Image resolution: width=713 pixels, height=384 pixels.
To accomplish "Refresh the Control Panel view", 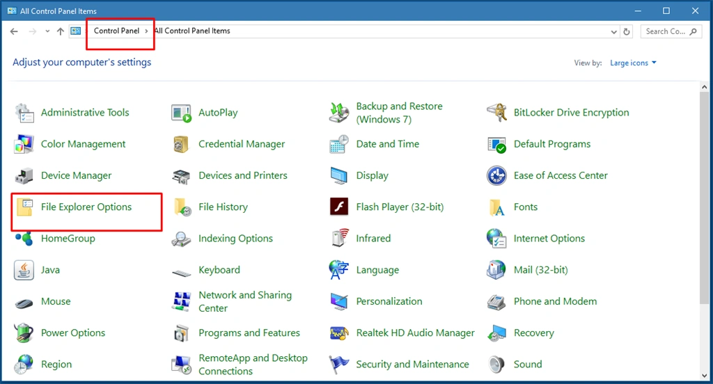I will (627, 32).
